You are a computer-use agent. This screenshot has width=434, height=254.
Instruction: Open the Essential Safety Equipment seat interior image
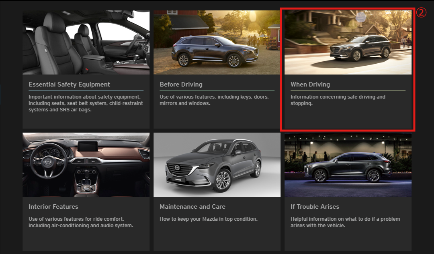(x=86, y=42)
